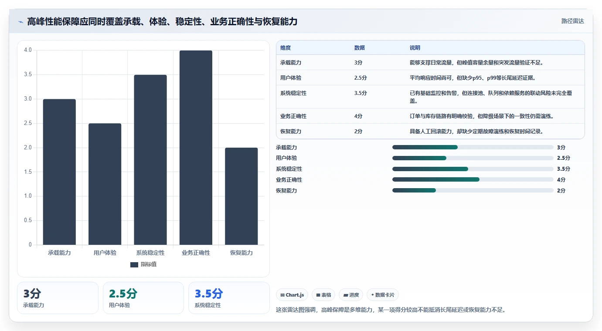Click the 2.5分 value in the table
Screen dimensions: 602x331
click(361, 78)
